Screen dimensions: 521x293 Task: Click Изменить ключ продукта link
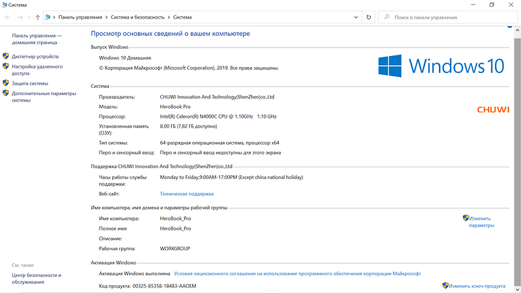(477, 286)
